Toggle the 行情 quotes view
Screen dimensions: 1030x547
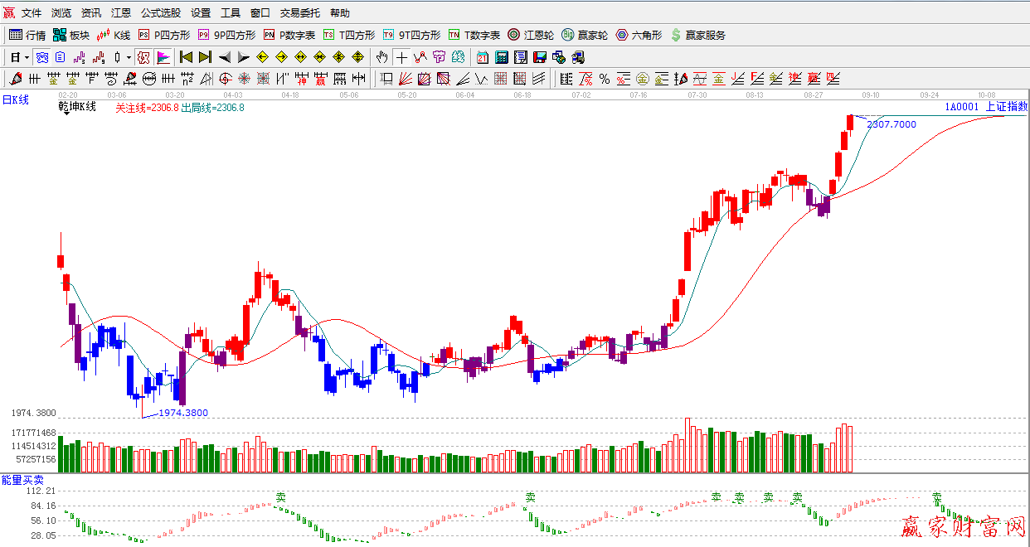pyautogui.click(x=27, y=35)
